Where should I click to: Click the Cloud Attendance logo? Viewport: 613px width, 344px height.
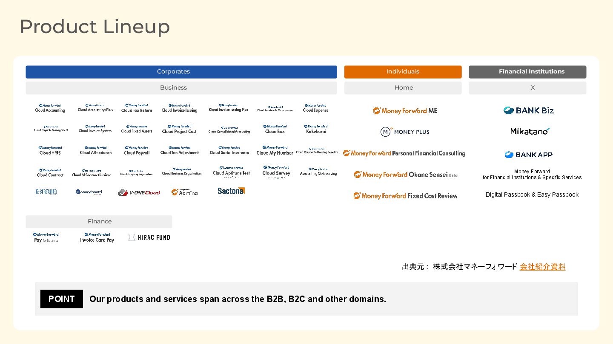(x=96, y=151)
